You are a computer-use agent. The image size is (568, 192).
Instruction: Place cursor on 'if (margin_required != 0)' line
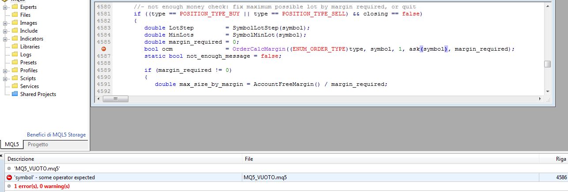188,70
